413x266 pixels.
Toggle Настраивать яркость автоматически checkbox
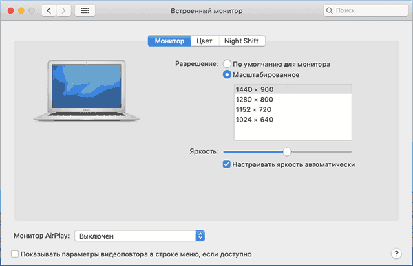click(226, 164)
